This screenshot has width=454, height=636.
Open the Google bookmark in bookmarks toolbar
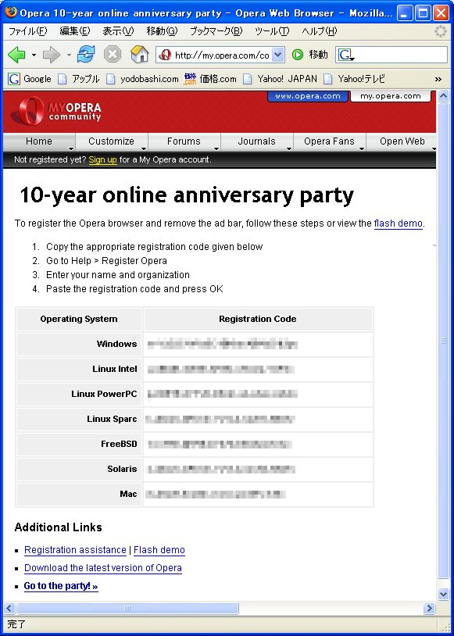tap(30, 79)
